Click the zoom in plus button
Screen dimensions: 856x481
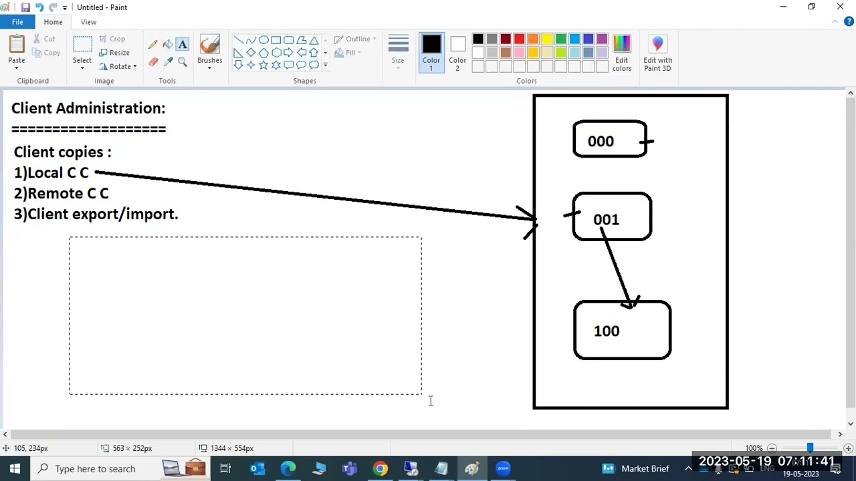[848, 448]
